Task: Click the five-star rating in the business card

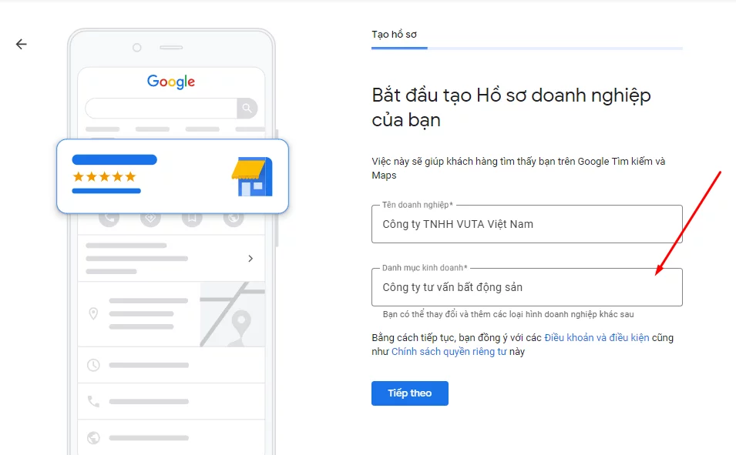Action: point(104,177)
